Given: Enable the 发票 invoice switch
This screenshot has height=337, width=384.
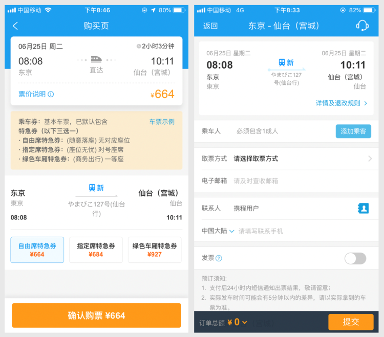Looking at the screenshot, I should coord(355,258).
